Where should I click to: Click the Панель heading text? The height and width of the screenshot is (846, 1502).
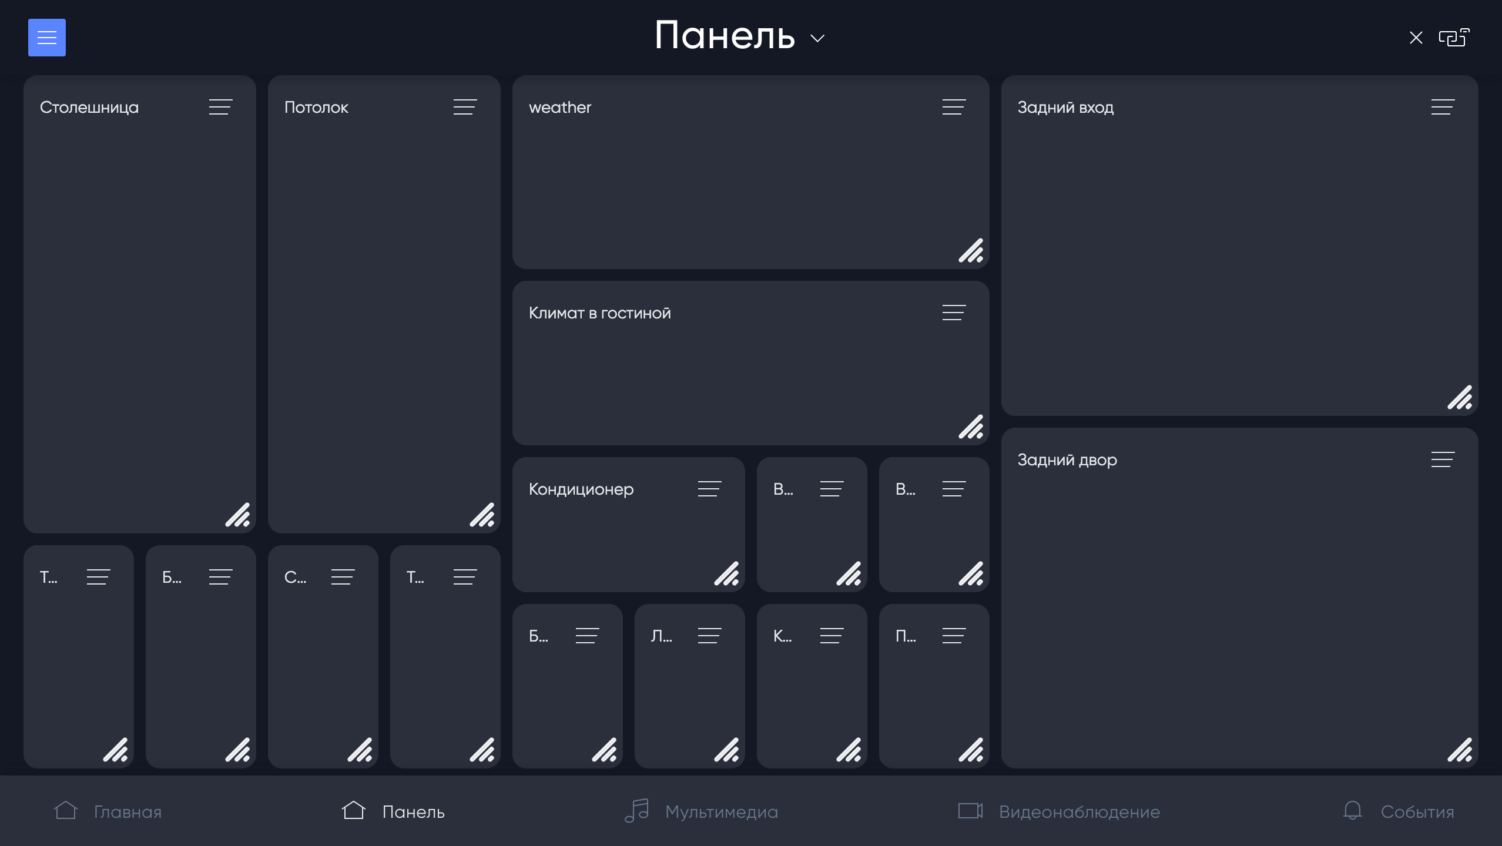pyautogui.click(x=725, y=35)
